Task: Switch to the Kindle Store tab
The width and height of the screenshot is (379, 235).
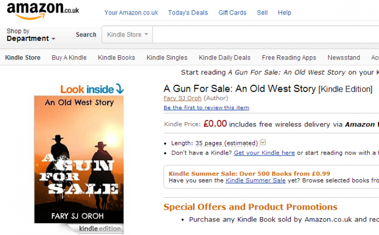Action: click(x=23, y=58)
